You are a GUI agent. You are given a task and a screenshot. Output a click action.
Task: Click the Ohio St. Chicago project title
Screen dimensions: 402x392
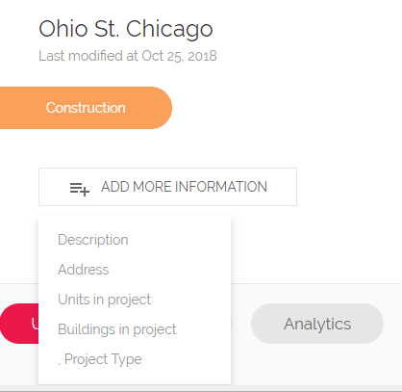[126, 30]
